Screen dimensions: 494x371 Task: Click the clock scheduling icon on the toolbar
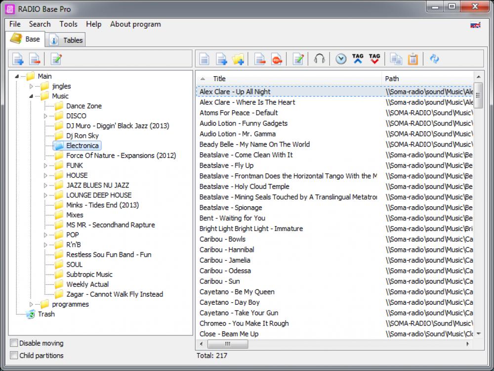(341, 59)
